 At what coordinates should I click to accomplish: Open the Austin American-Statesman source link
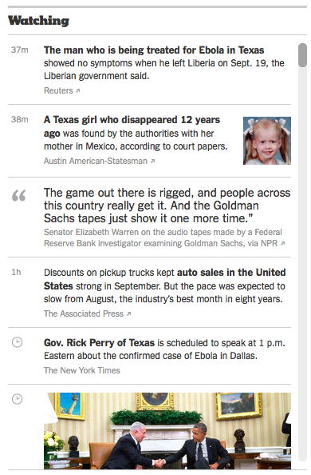96,161
